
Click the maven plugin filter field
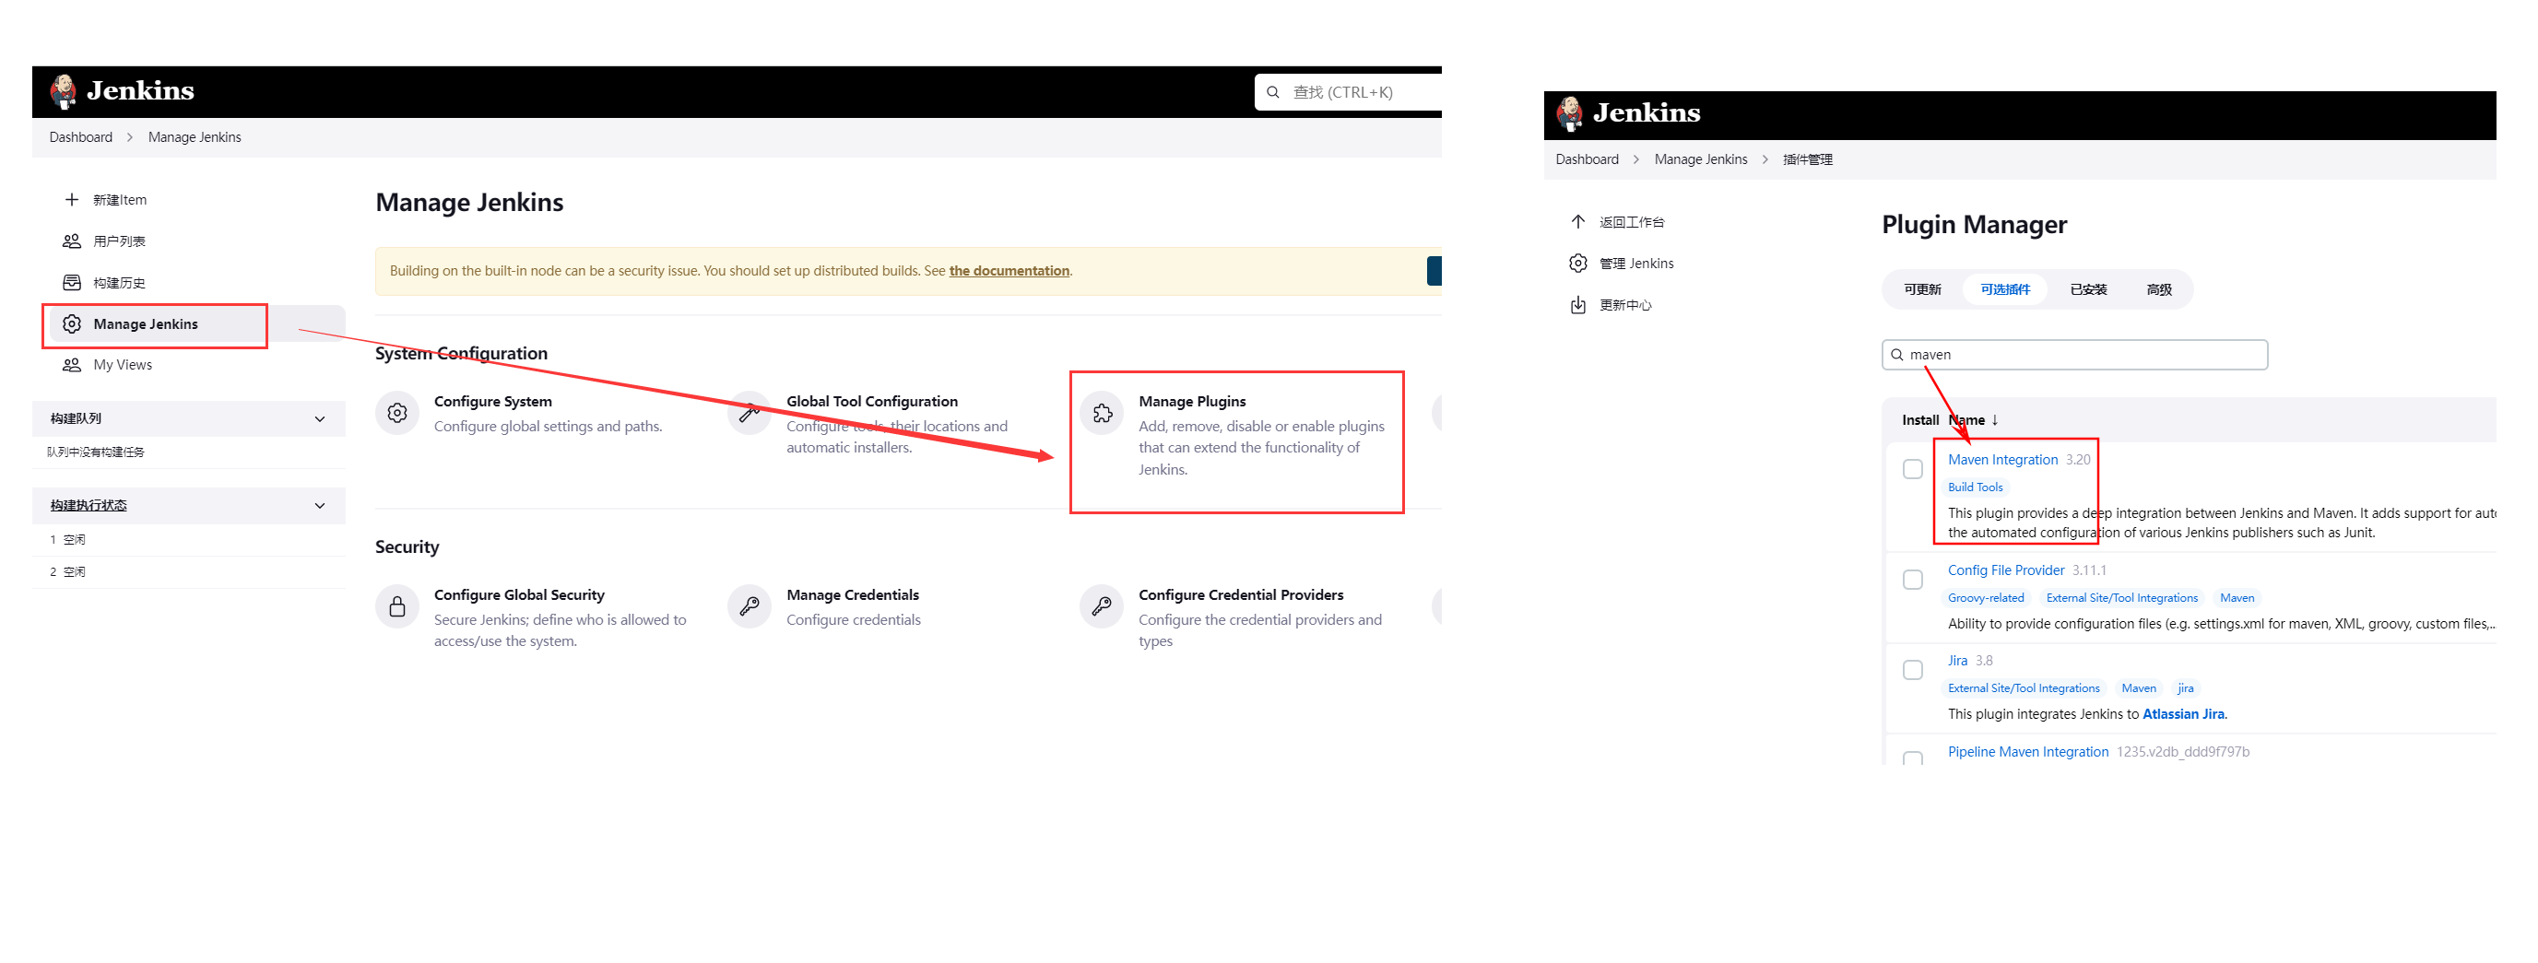[2075, 356]
